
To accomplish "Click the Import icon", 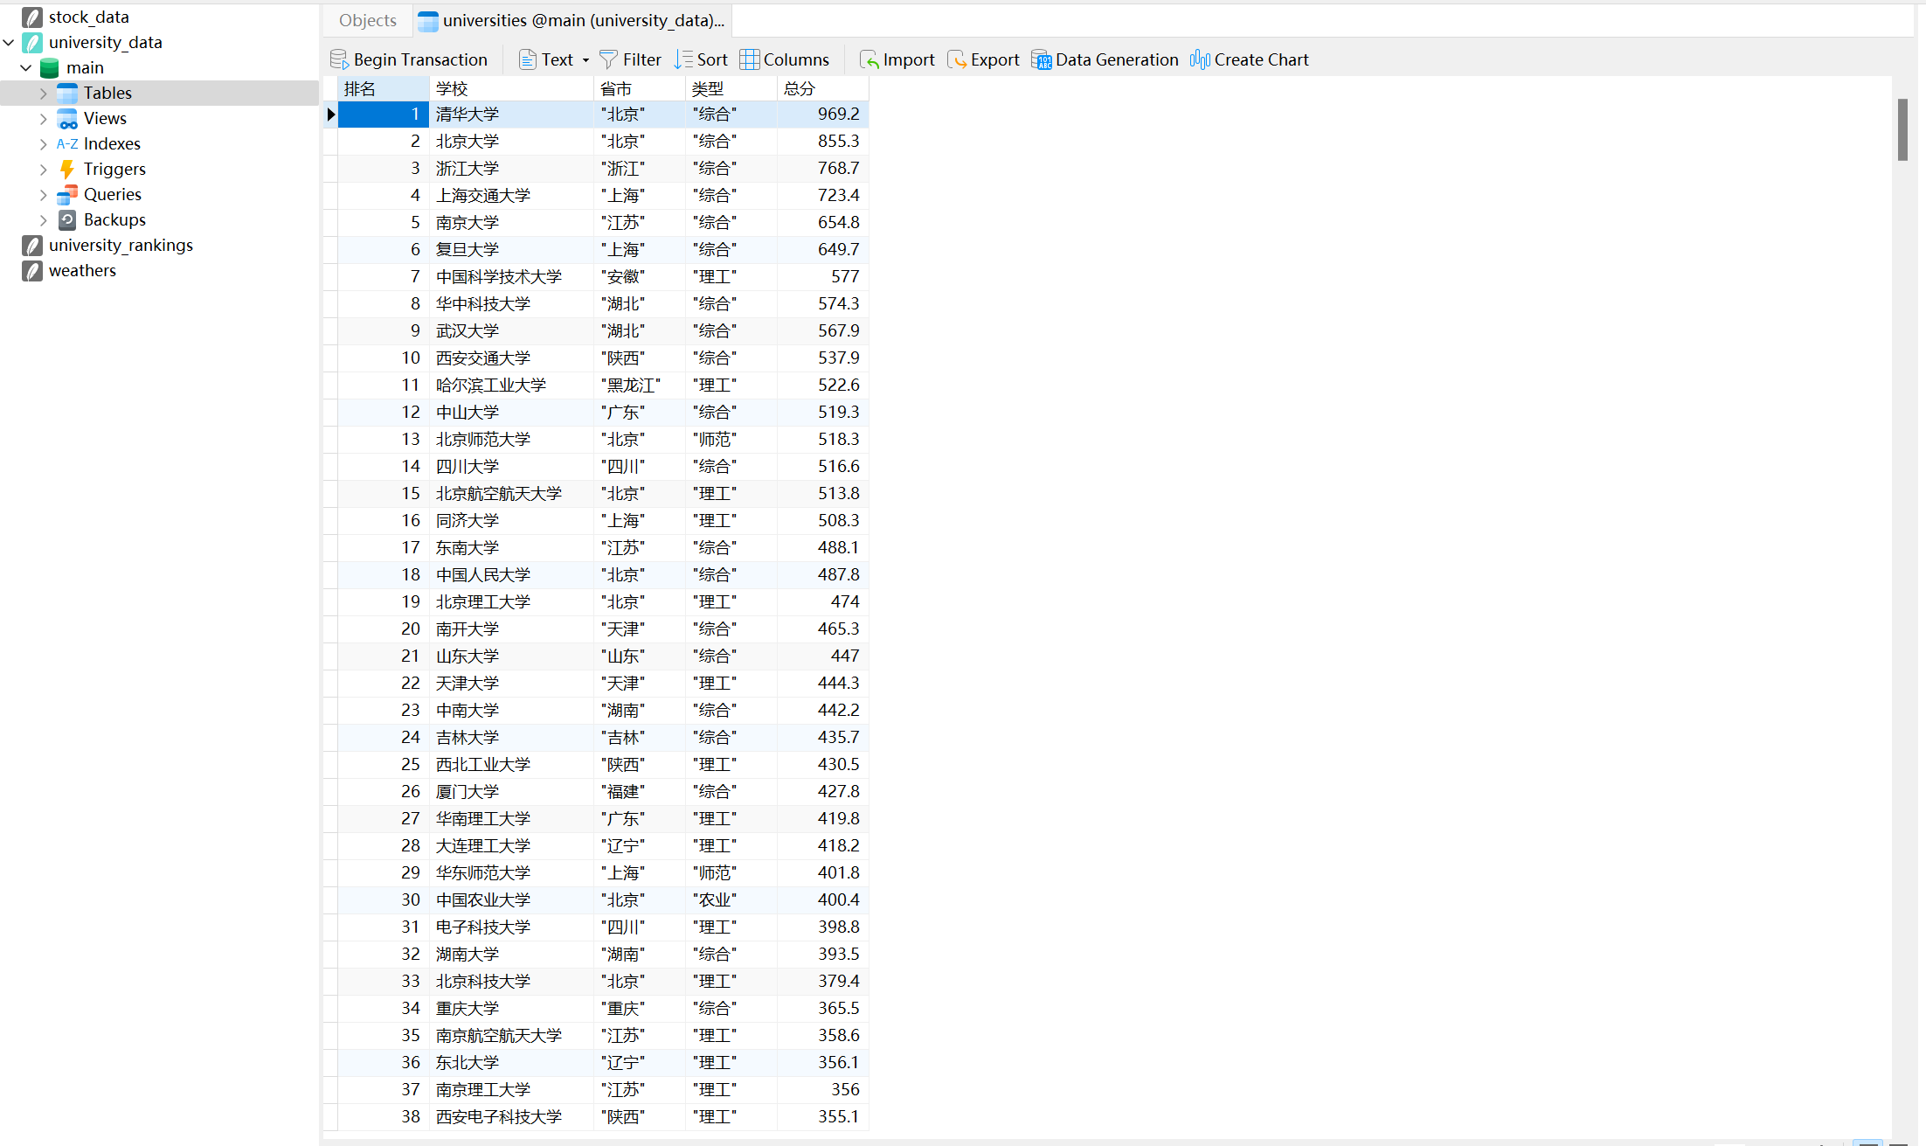I will pos(869,59).
